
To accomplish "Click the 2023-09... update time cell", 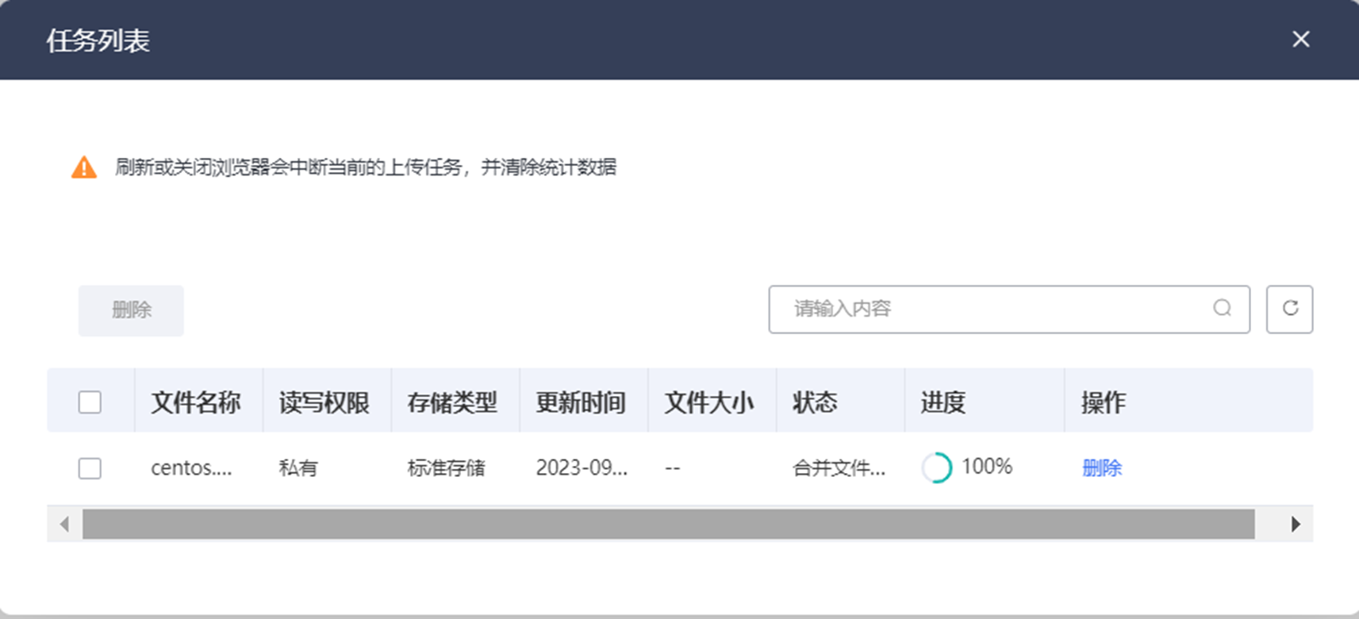I will coord(582,468).
